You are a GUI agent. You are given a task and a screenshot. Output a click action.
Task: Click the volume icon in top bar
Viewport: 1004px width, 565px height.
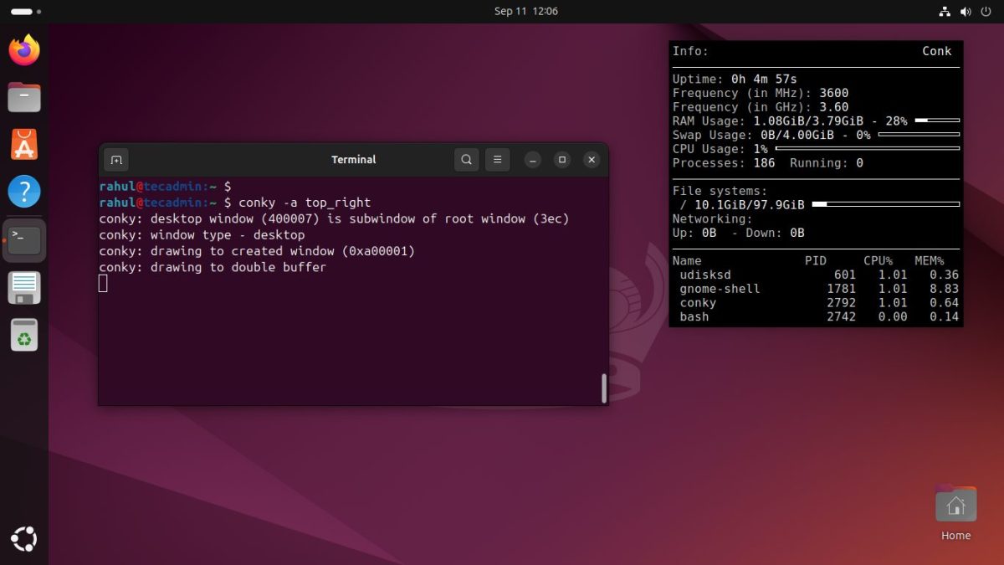tap(965, 12)
